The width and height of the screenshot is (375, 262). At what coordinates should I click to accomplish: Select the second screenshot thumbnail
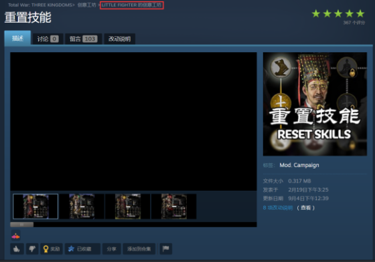click(x=82, y=206)
